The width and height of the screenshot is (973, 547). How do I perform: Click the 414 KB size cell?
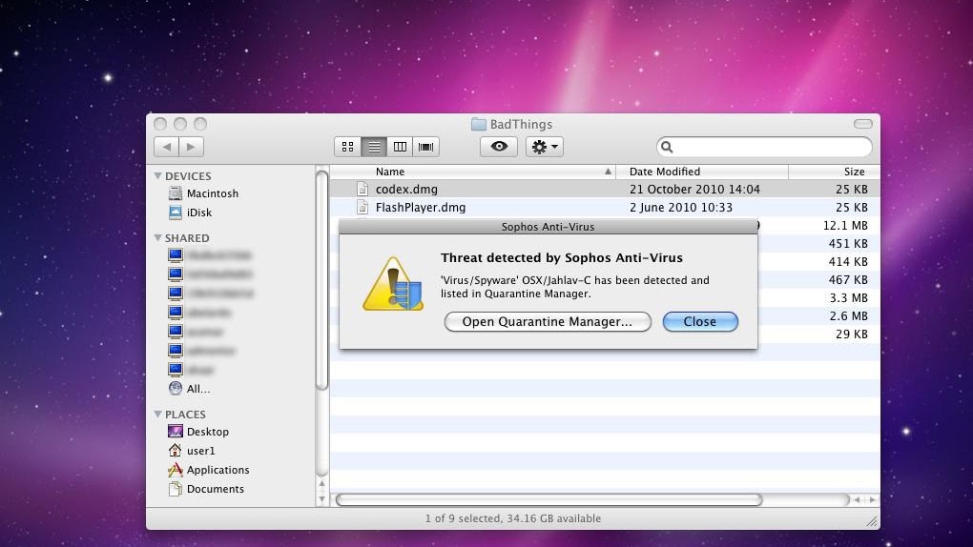[848, 262]
